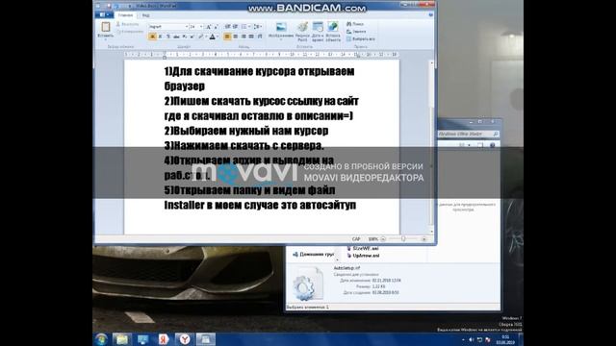Click the WordPad zoom slider handle

[403, 239]
